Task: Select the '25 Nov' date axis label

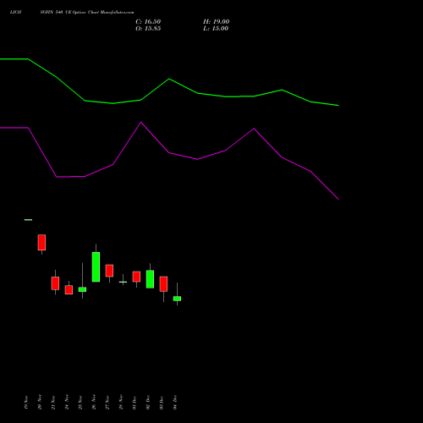Action: pyautogui.click(x=80, y=403)
